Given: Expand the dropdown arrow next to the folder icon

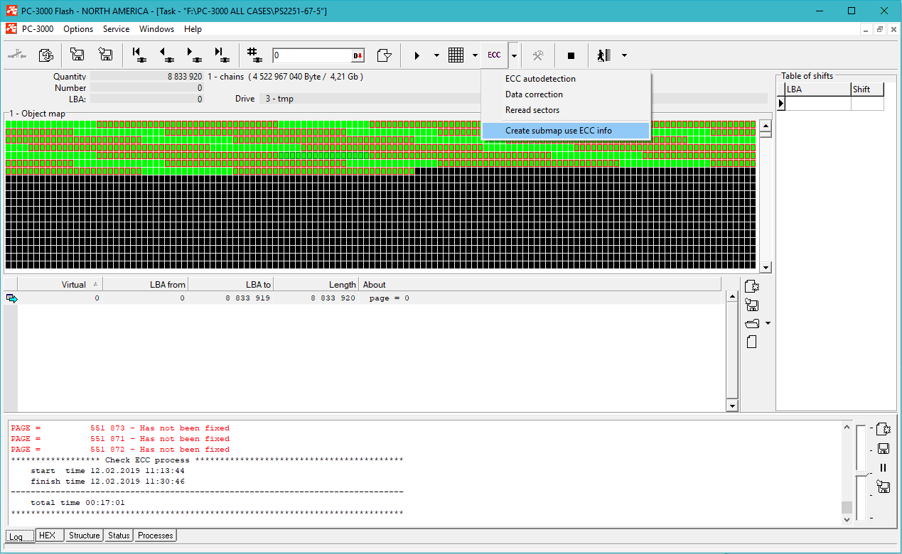Looking at the screenshot, I should pyautogui.click(x=768, y=324).
